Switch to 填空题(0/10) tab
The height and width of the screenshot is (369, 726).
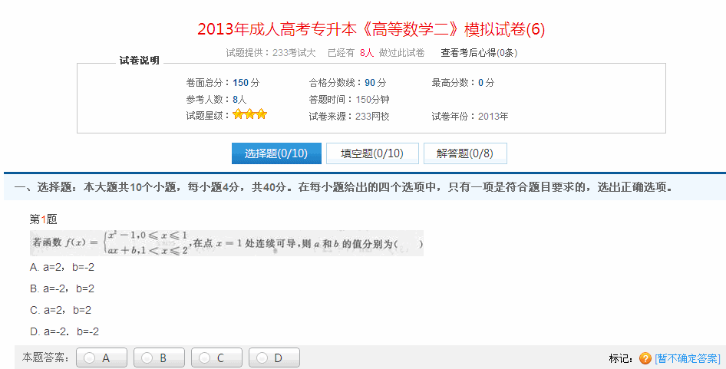point(372,153)
